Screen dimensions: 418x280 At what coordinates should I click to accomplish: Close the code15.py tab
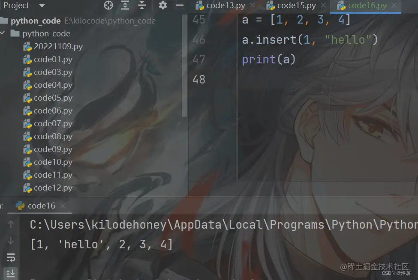coord(323,5)
